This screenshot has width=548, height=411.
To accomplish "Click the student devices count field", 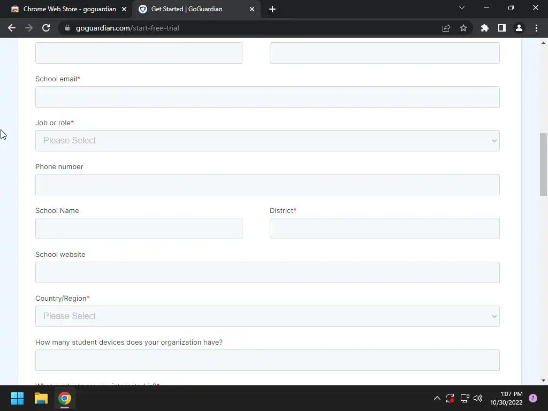I will (x=268, y=360).
